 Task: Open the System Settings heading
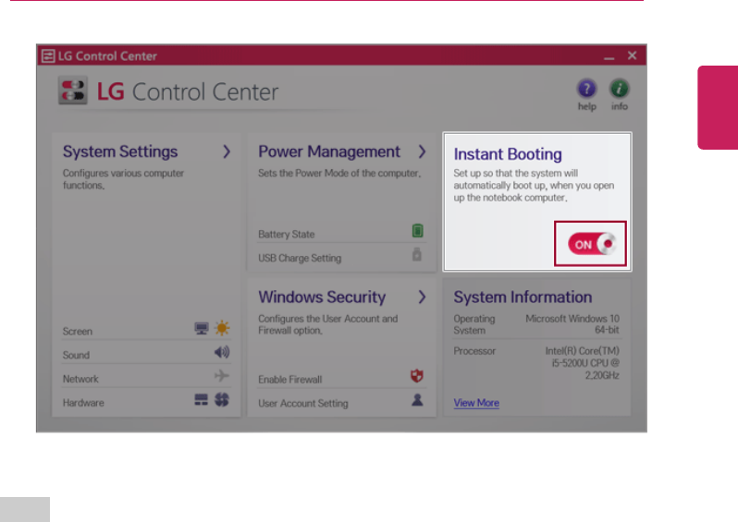tap(120, 152)
